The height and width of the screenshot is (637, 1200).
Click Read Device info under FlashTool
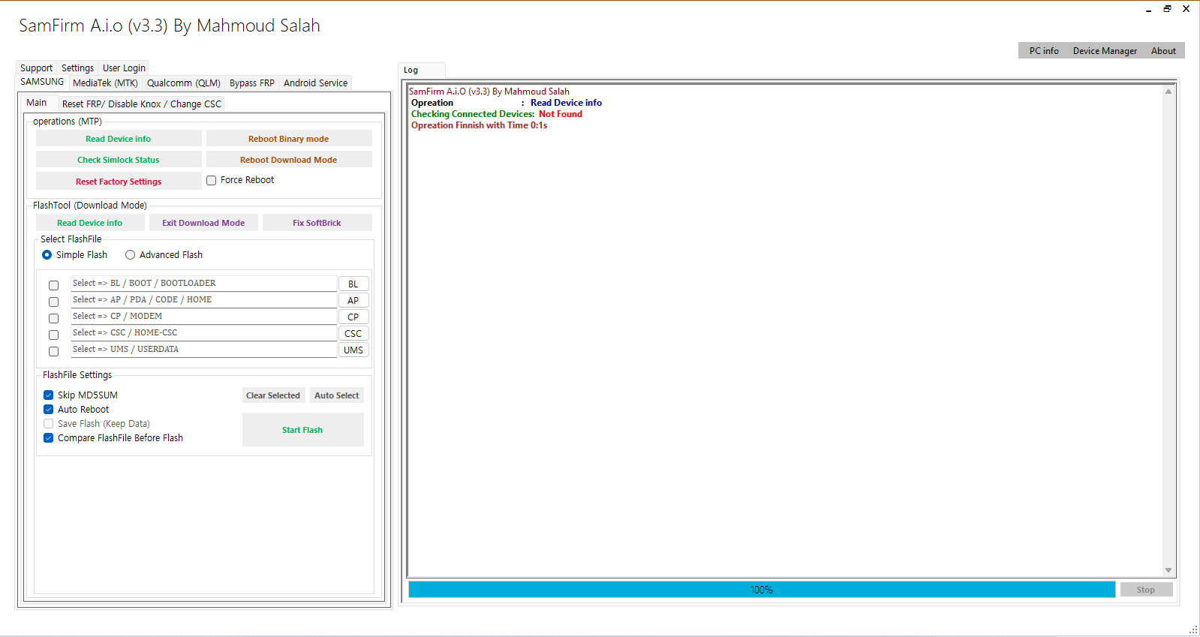pyautogui.click(x=90, y=223)
